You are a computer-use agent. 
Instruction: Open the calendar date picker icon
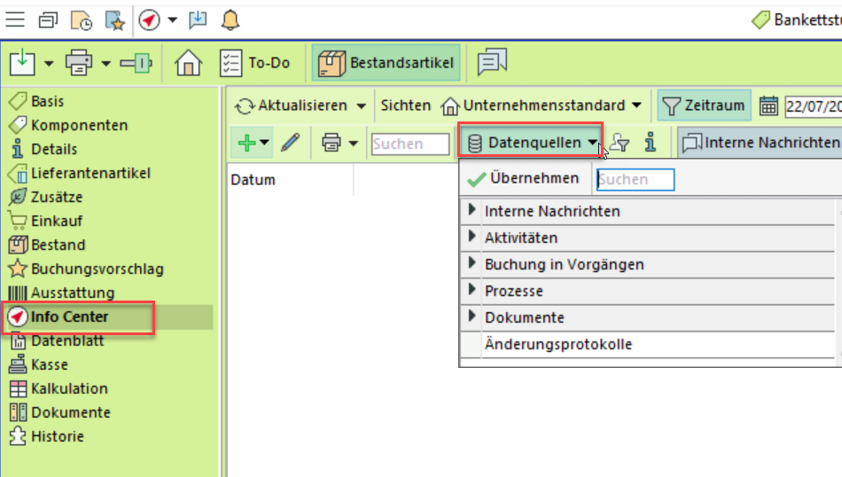pyautogui.click(x=768, y=106)
